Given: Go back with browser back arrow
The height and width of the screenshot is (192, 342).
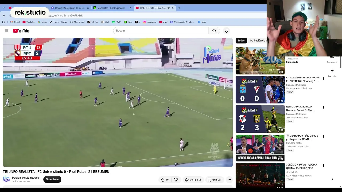Looking at the screenshot, I should pos(4,15).
